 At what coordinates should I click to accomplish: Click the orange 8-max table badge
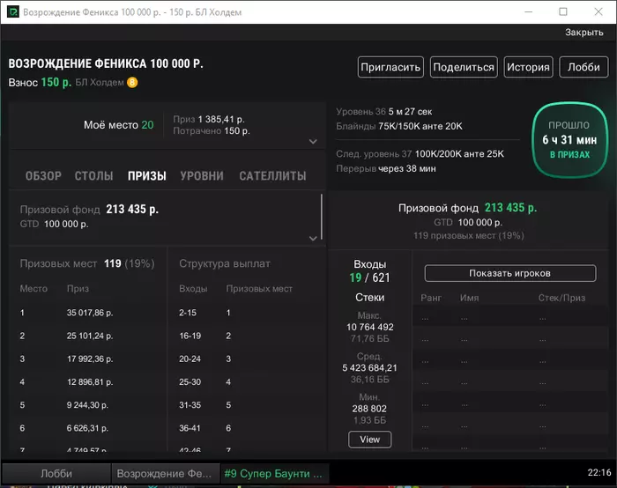[x=132, y=83]
